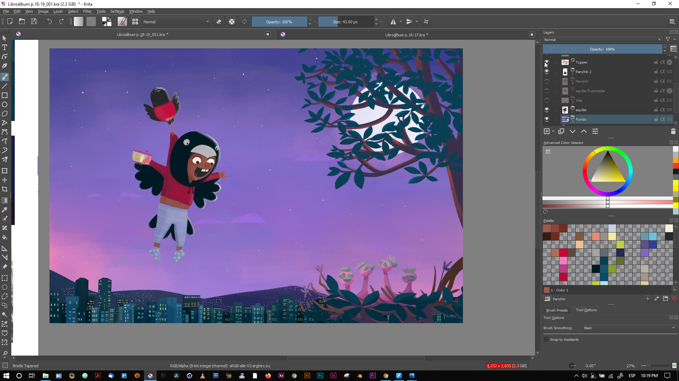
Task: Adjust the layer Opacity slider
Action: 602,49
